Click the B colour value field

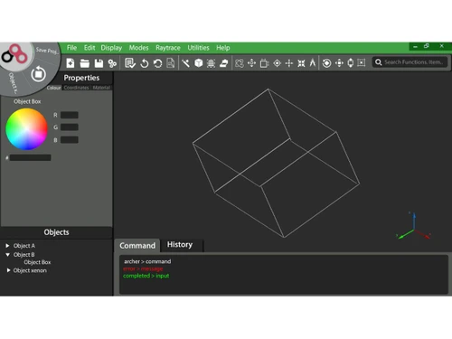(x=70, y=140)
